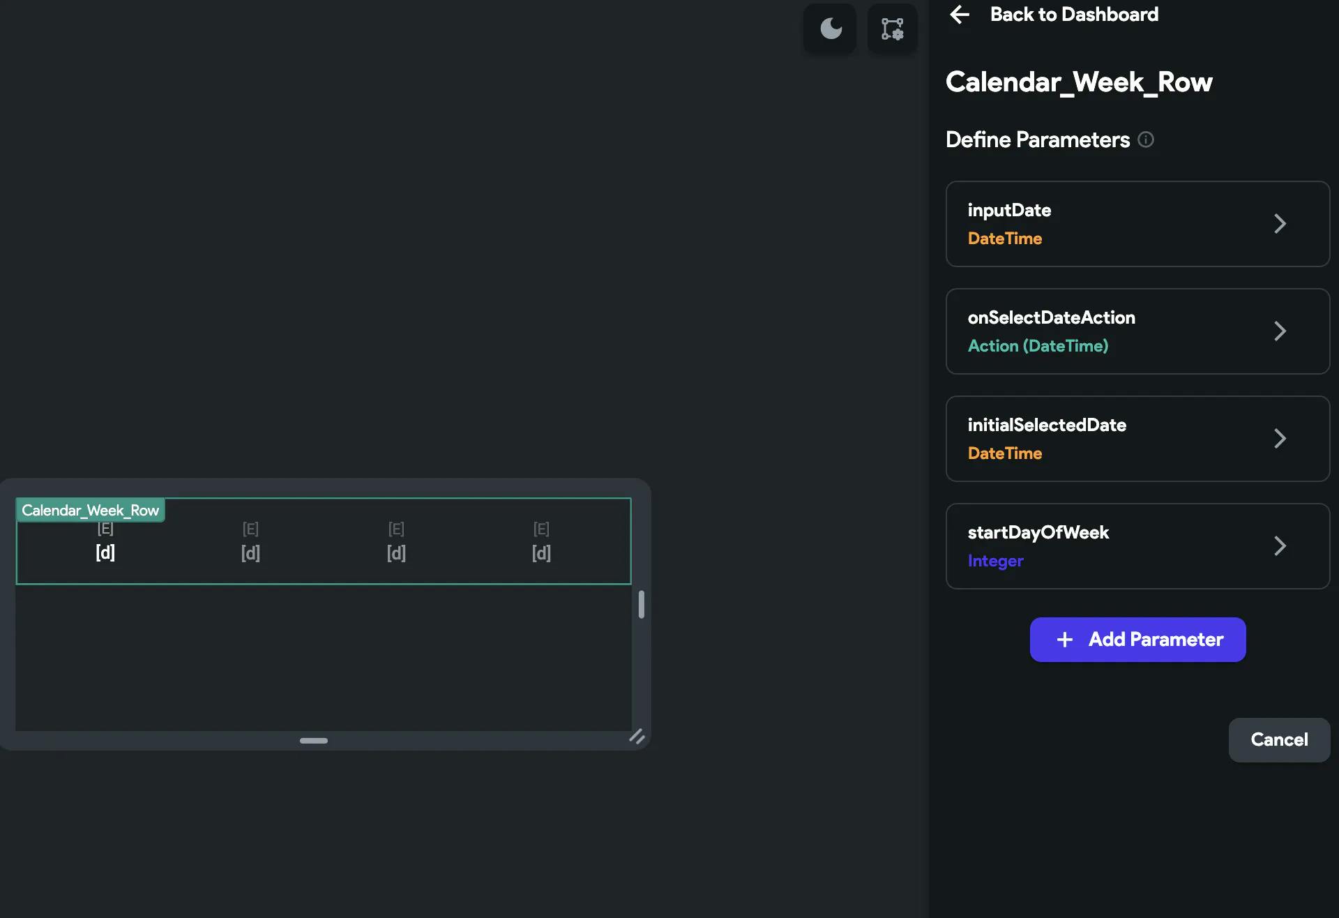Screen dimensions: 1339x918
Task: Expand inputDate parameter chevron
Action: point(1280,224)
